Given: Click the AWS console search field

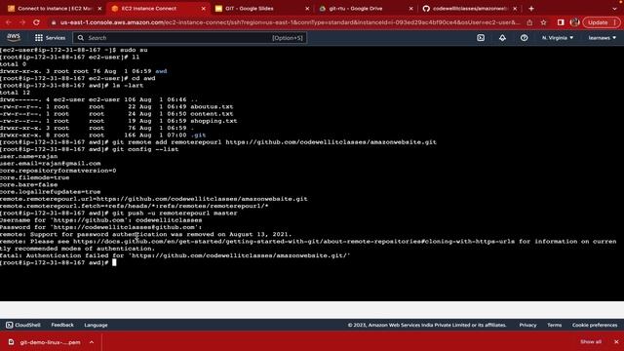Looking at the screenshot, I should (x=189, y=38).
